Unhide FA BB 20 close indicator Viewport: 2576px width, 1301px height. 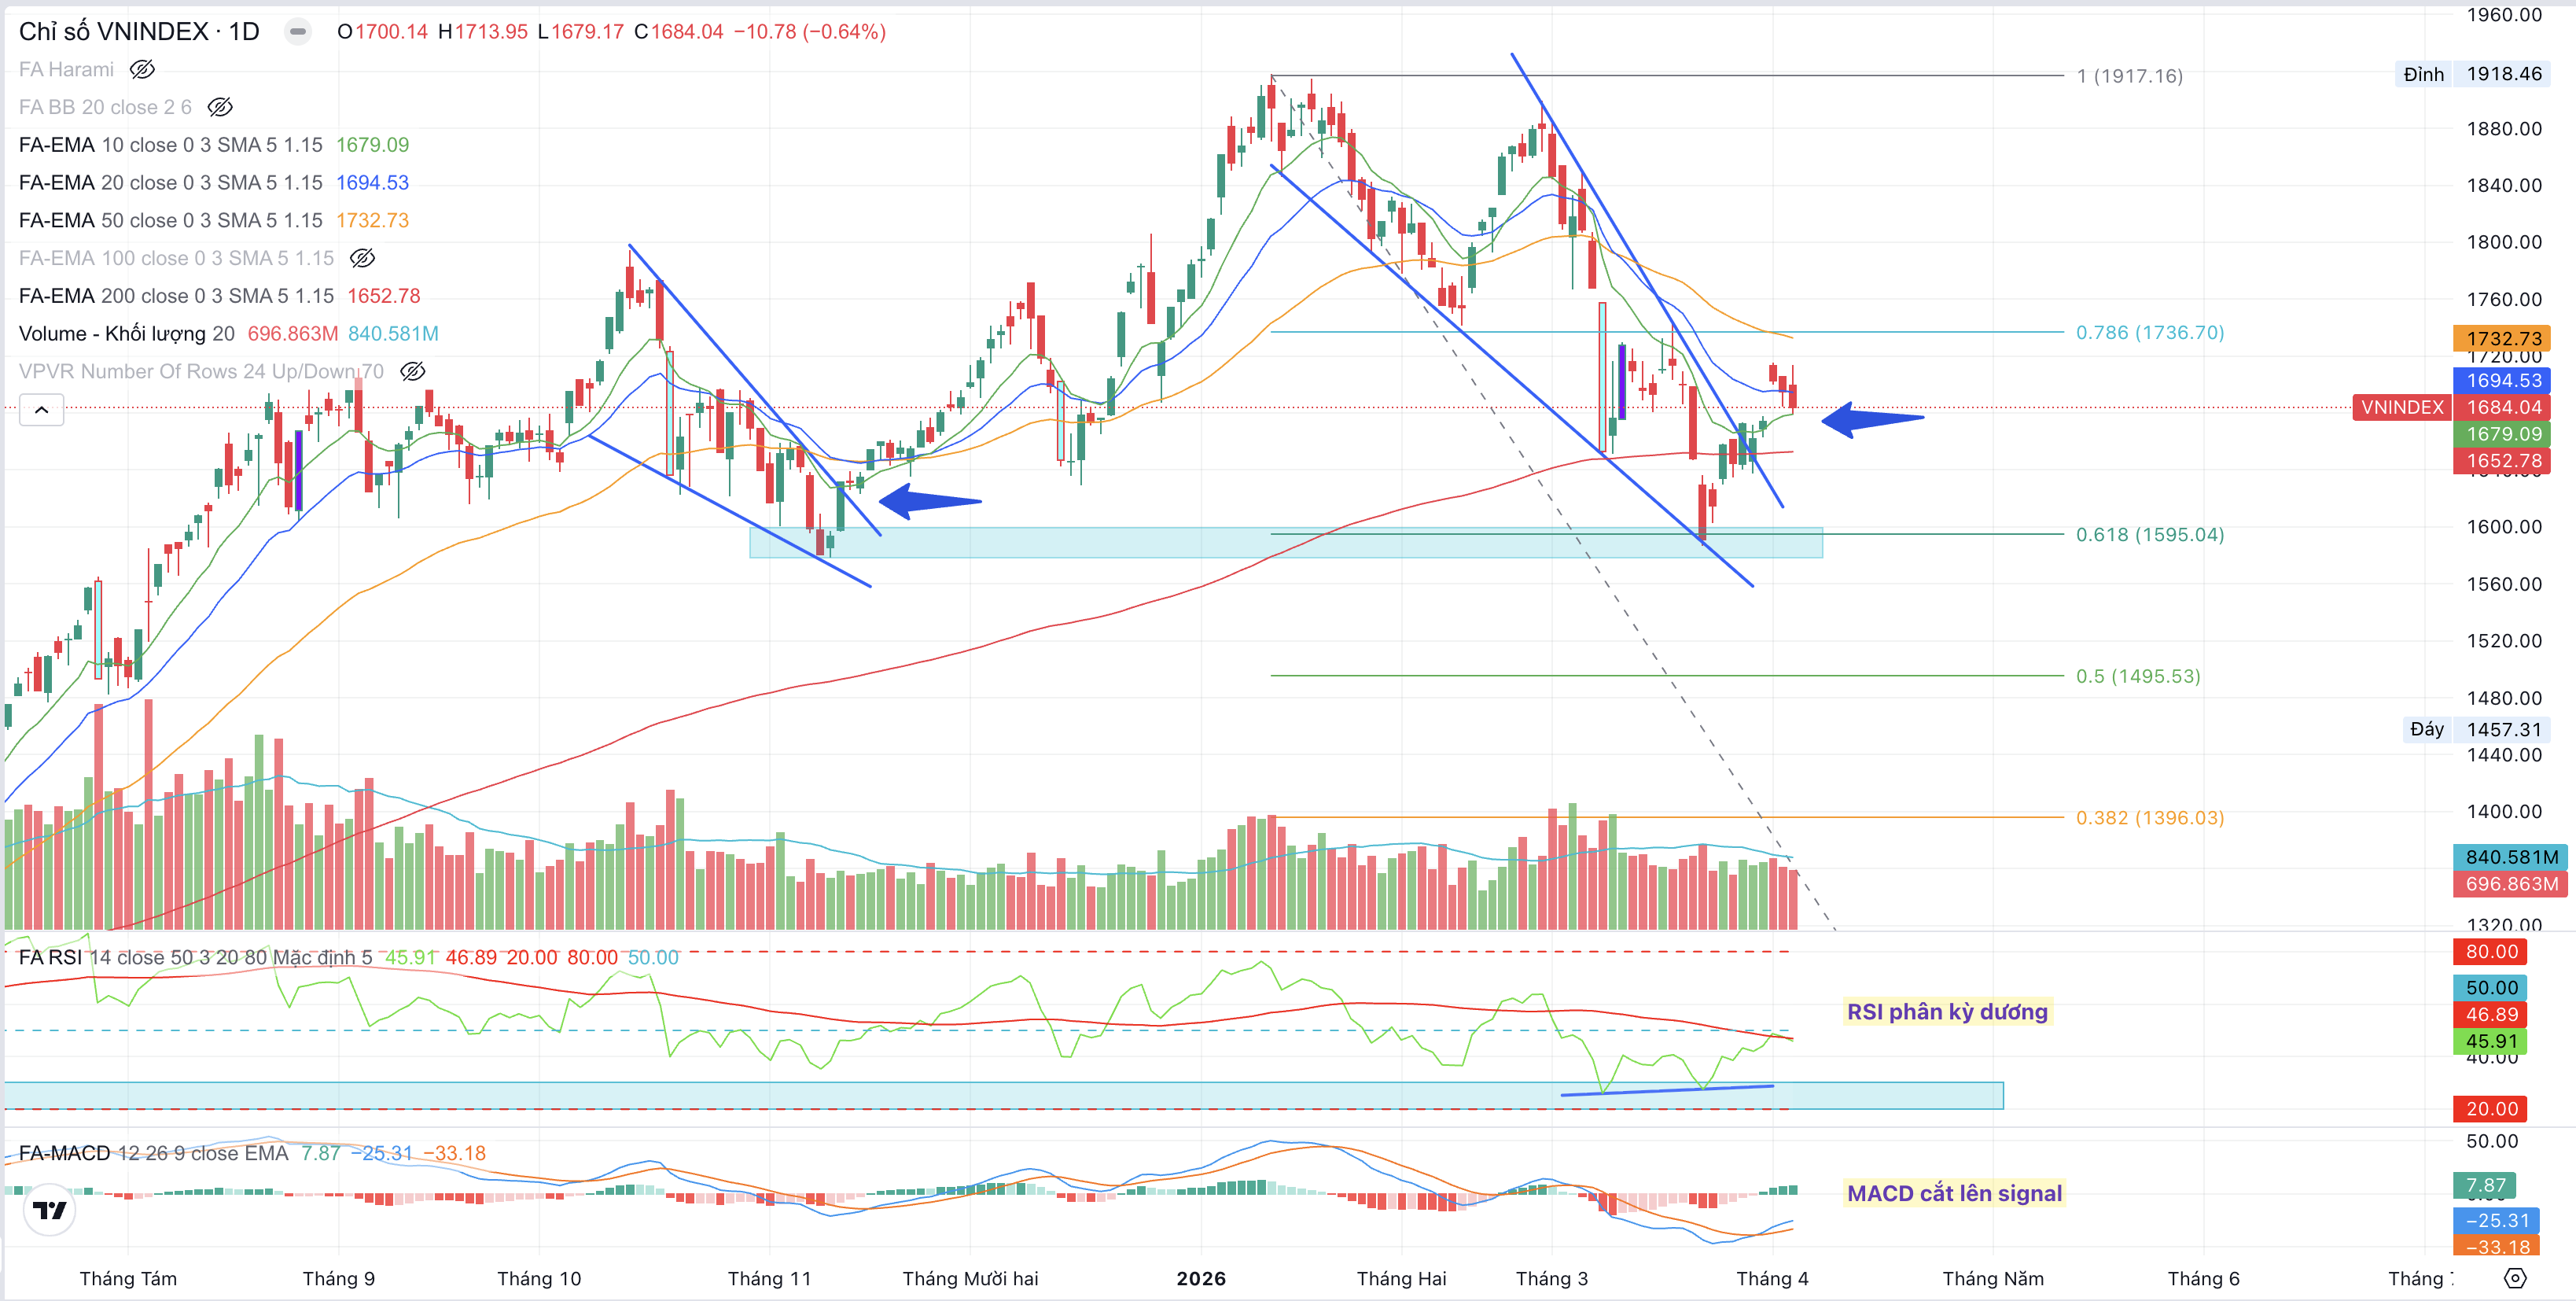point(220,107)
